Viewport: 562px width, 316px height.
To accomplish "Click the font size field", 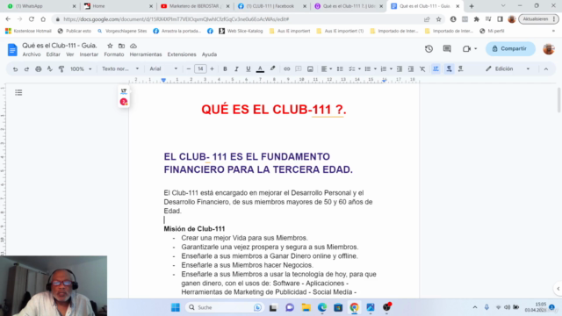I will click(200, 68).
